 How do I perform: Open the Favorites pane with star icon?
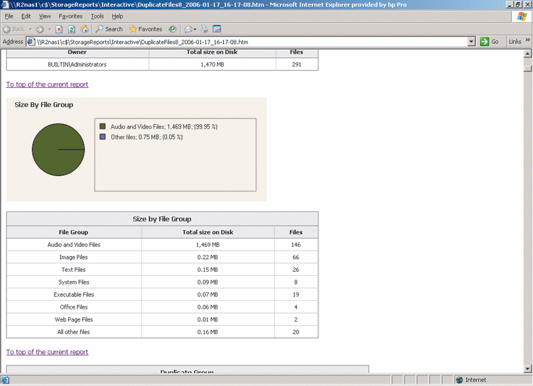tap(146, 29)
